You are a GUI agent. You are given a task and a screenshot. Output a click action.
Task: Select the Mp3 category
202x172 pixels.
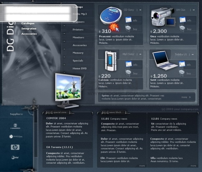[x=80, y=14]
